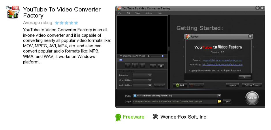Click the playback time counter text

[132, 56]
